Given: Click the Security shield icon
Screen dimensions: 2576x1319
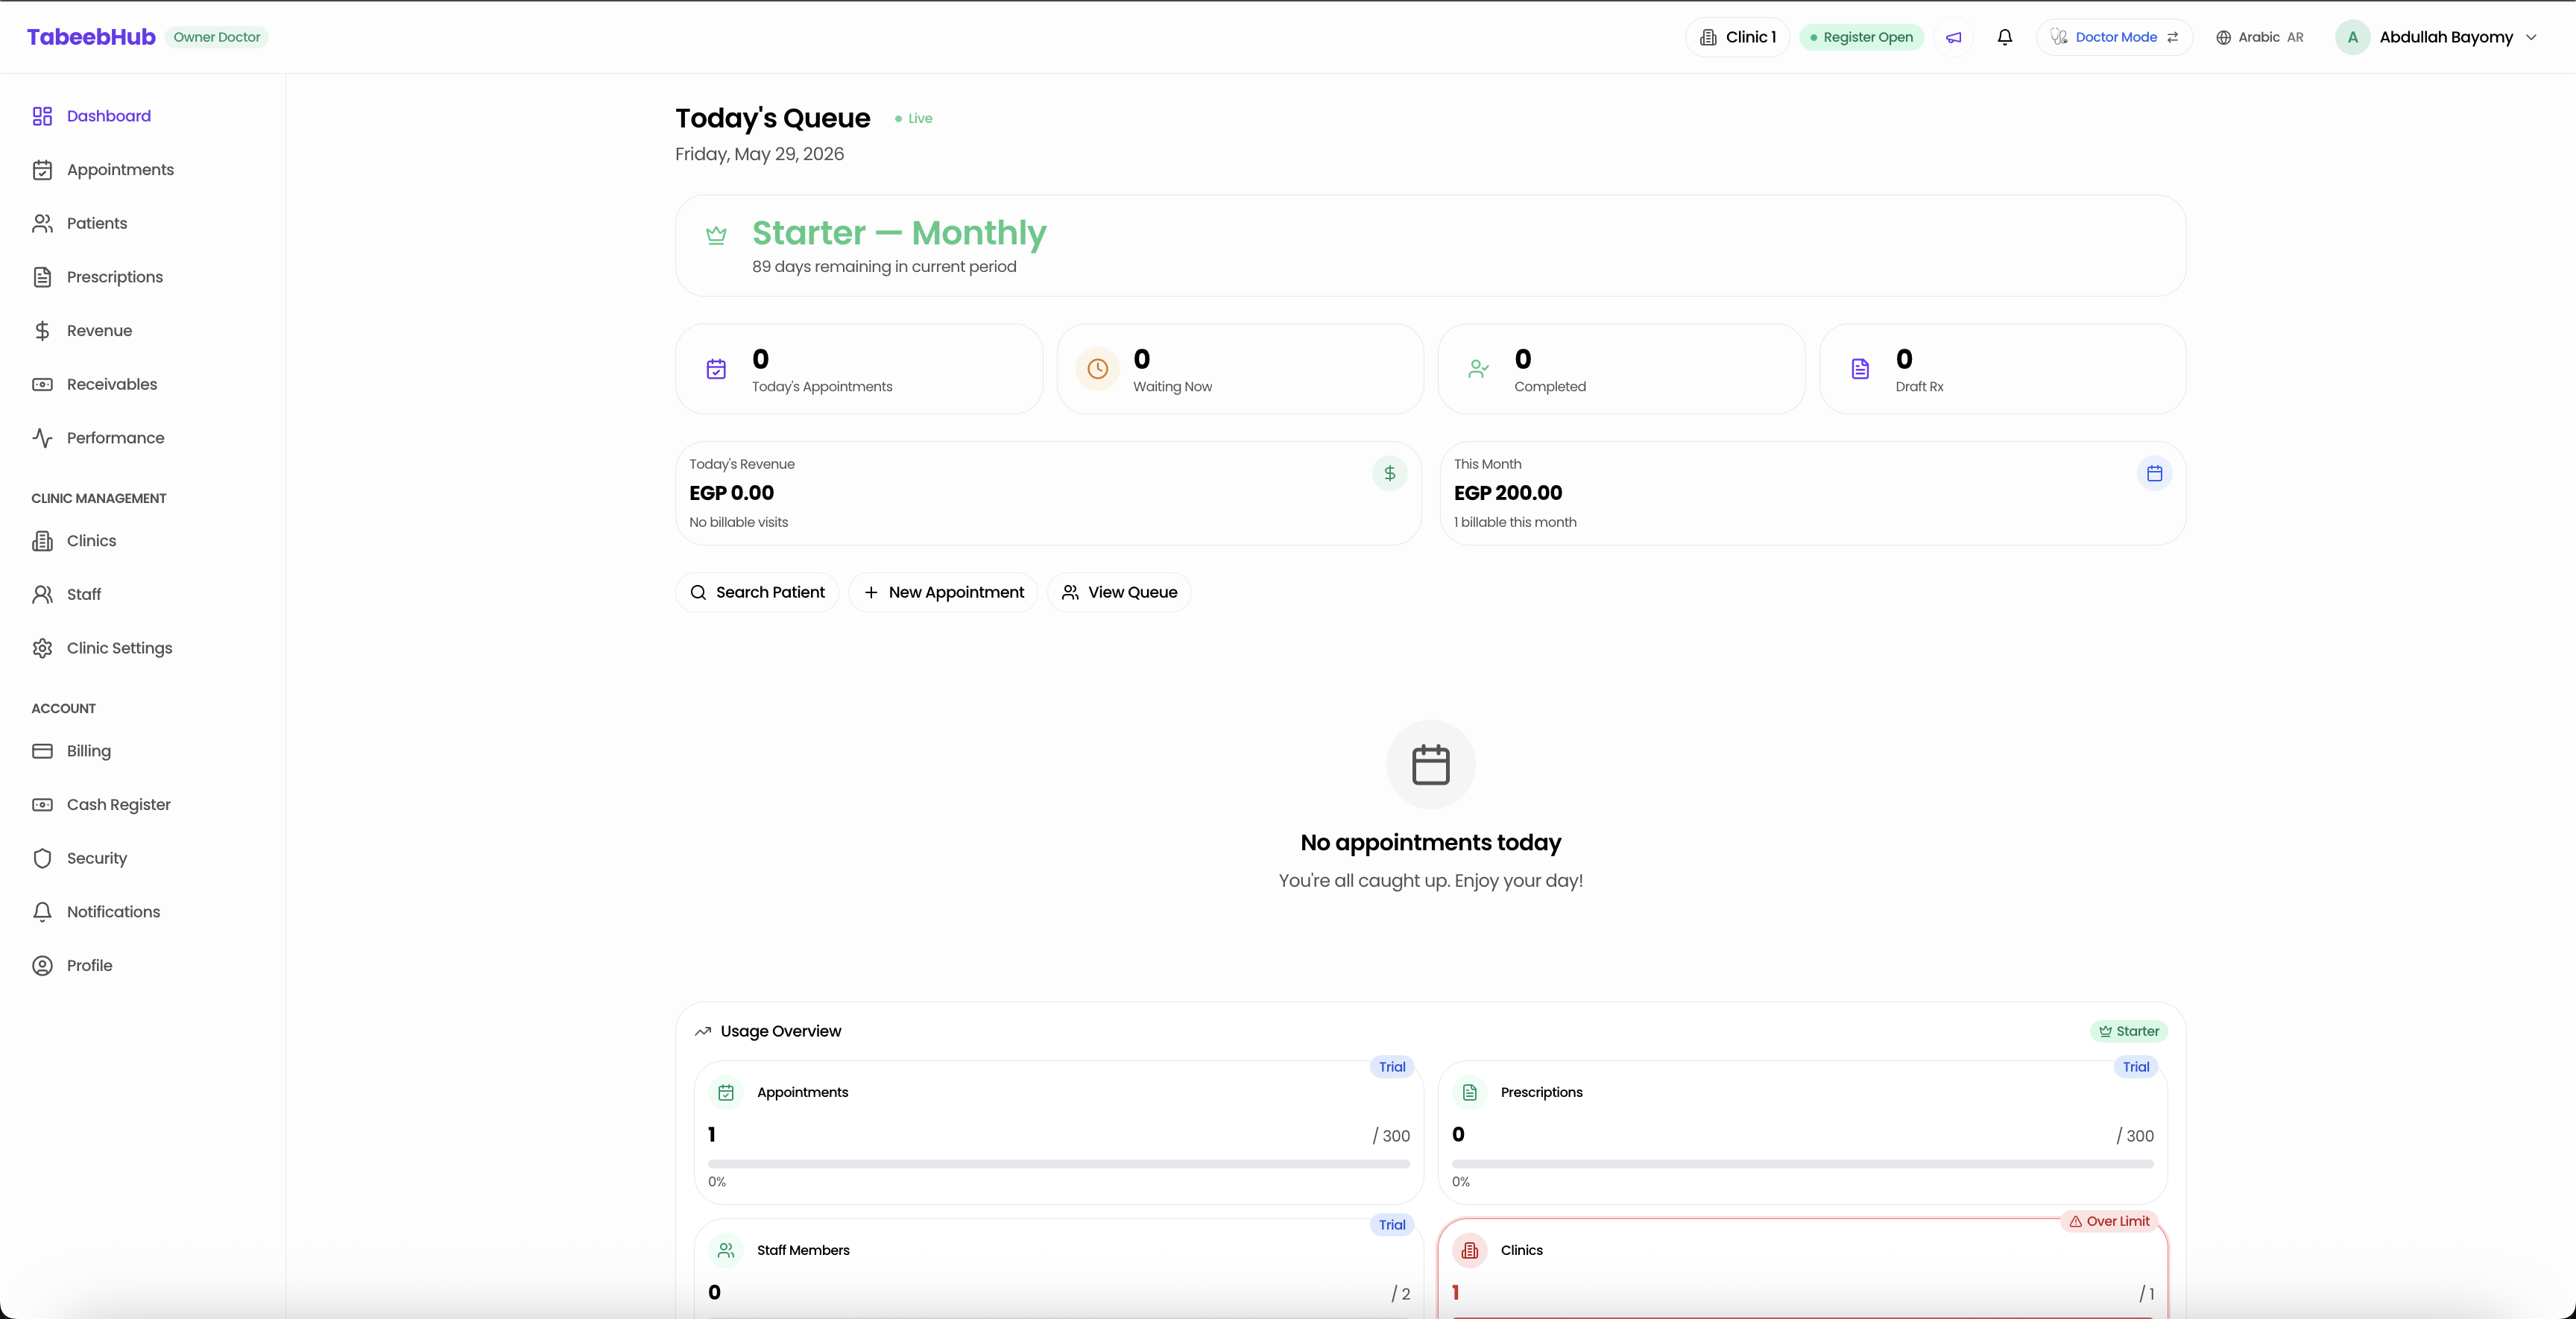Looking at the screenshot, I should (x=42, y=858).
